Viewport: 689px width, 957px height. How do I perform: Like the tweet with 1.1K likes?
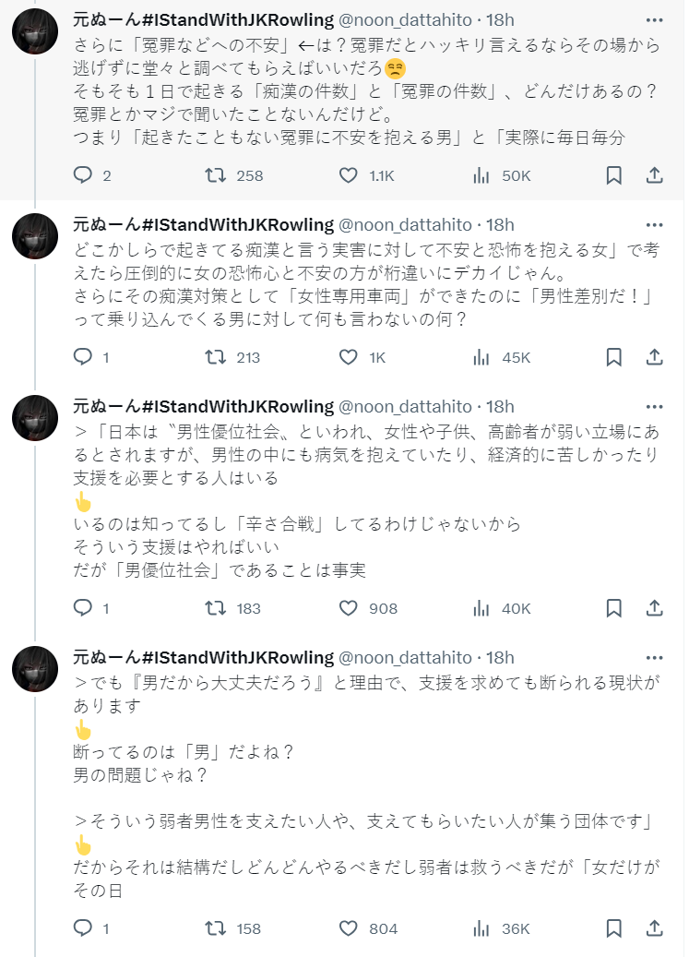tap(349, 175)
